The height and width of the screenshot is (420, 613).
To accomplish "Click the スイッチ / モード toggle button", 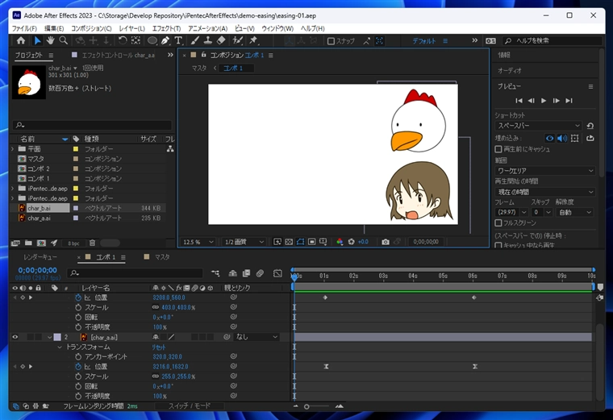I will [x=190, y=406].
